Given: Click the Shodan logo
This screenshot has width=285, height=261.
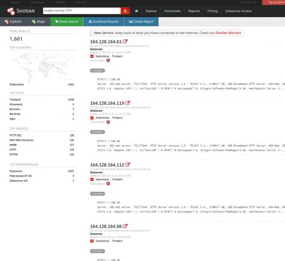Looking at the screenshot, I should tap(21, 11).
